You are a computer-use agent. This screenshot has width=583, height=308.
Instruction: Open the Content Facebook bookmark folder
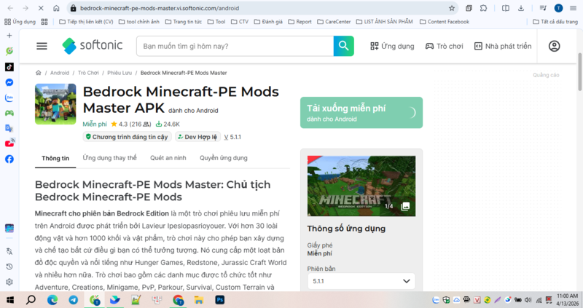[x=445, y=22]
